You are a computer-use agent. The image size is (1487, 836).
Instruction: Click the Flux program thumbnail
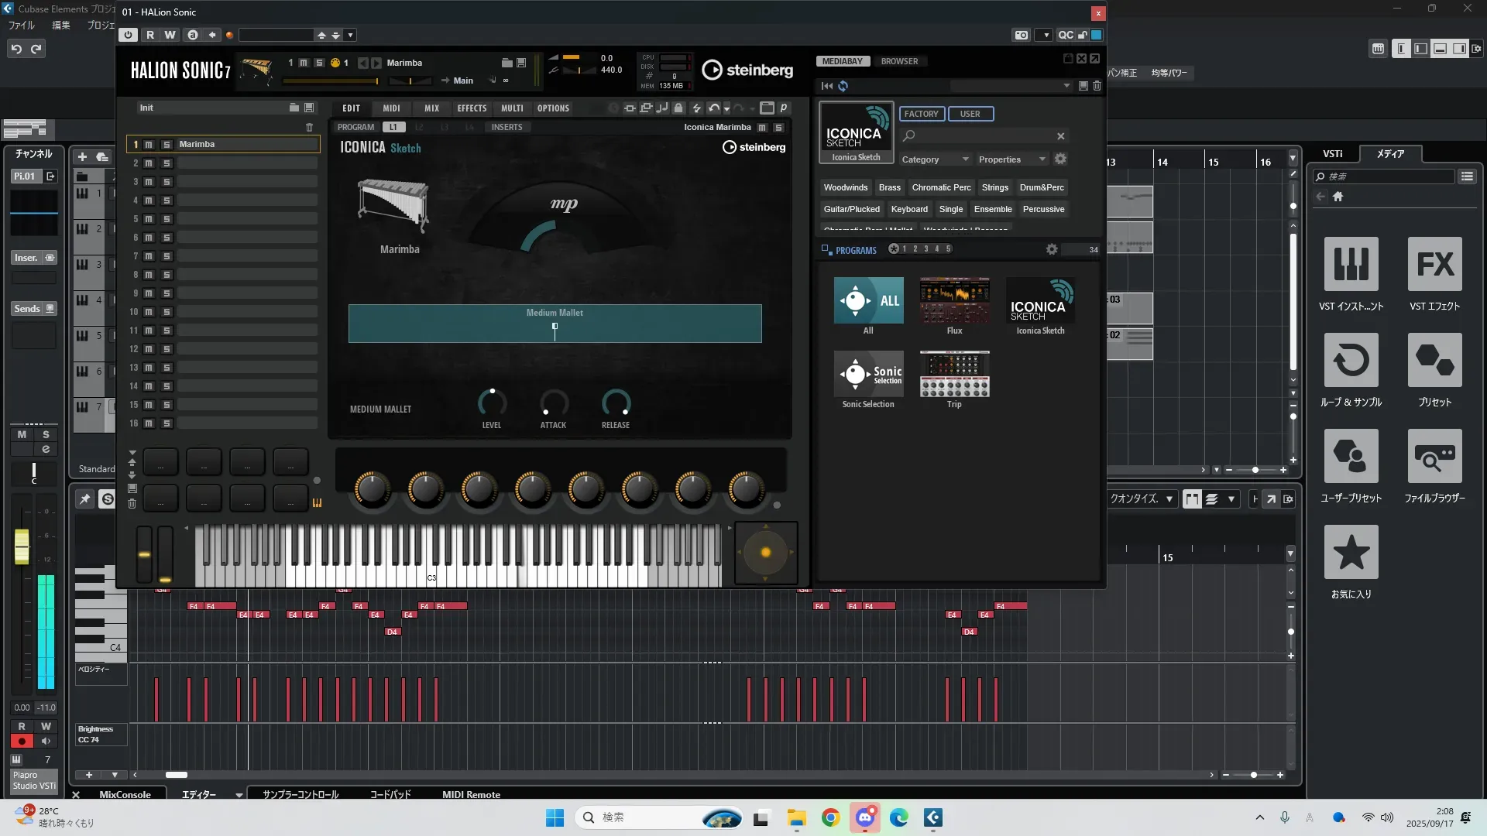[x=954, y=301]
